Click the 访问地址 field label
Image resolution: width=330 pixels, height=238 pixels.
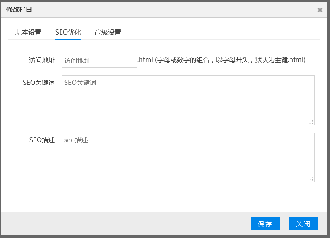click(42, 60)
